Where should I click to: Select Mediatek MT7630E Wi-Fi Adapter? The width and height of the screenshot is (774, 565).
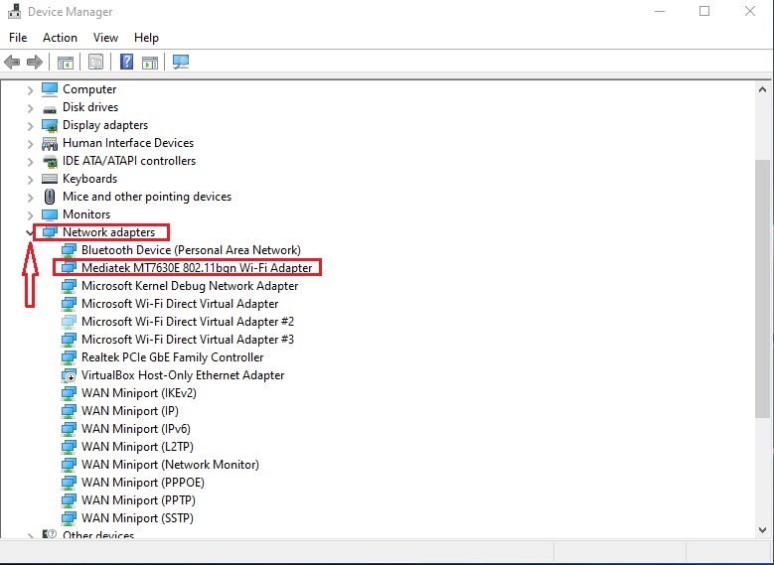[x=196, y=268]
